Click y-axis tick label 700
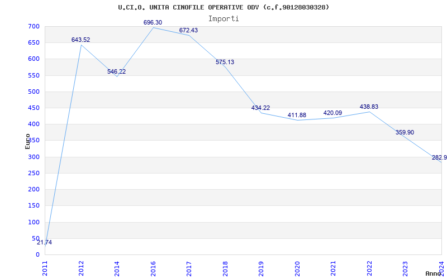Viewport: 447px width, 279px height. [x=34, y=27]
